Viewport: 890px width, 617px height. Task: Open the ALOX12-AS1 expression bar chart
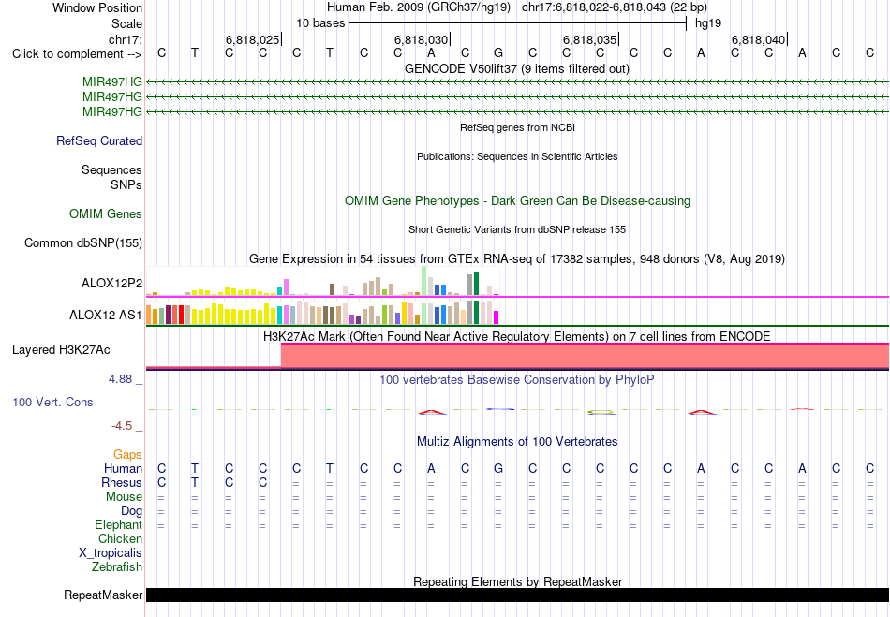322,312
